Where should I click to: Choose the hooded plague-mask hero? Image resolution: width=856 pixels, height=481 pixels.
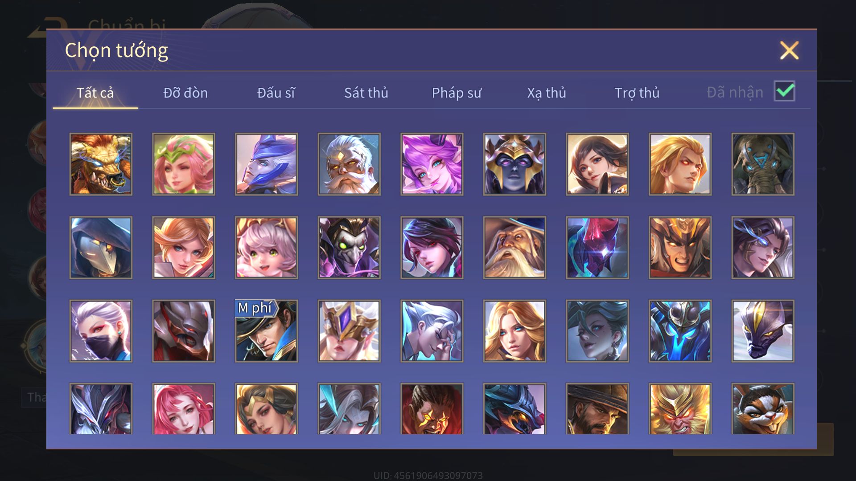(x=101, y=248)
